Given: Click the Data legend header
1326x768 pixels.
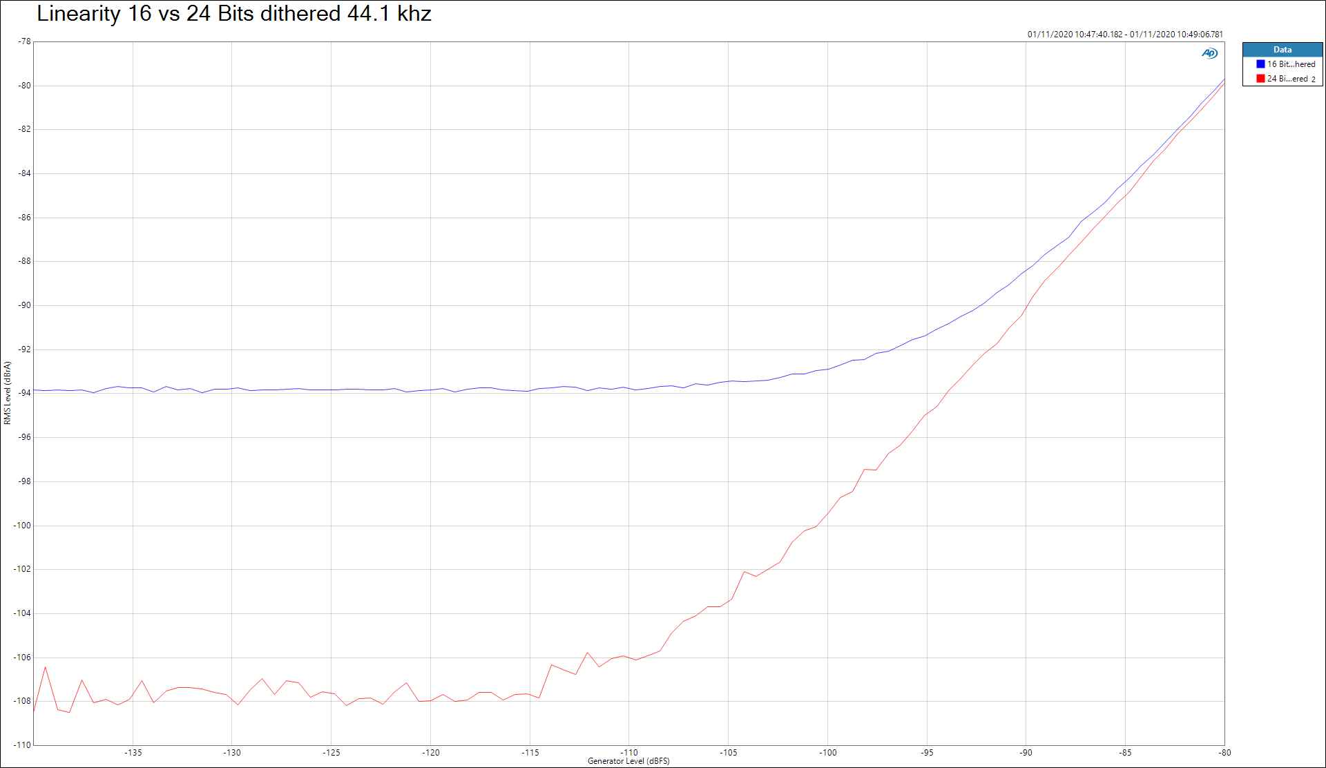Looking at the screenshot, I should pos(1282,50).
